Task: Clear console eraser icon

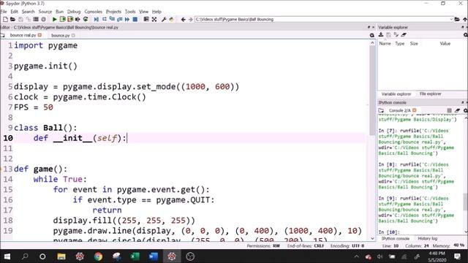Action: coord(457,110)
